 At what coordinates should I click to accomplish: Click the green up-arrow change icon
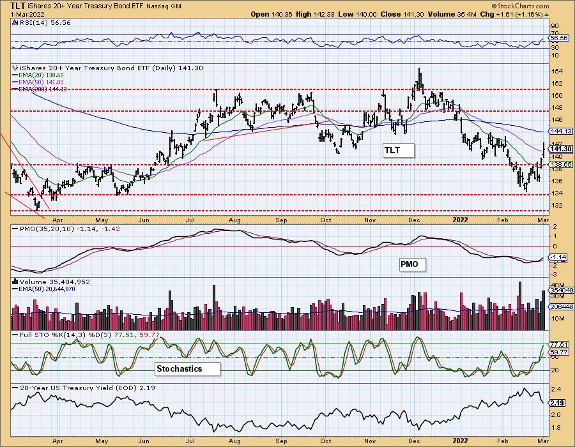(547, 15)
